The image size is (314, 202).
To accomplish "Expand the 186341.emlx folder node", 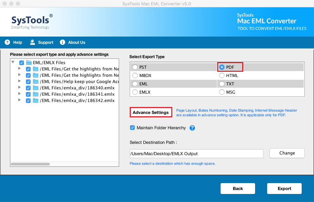I will [x=19, y=94].
